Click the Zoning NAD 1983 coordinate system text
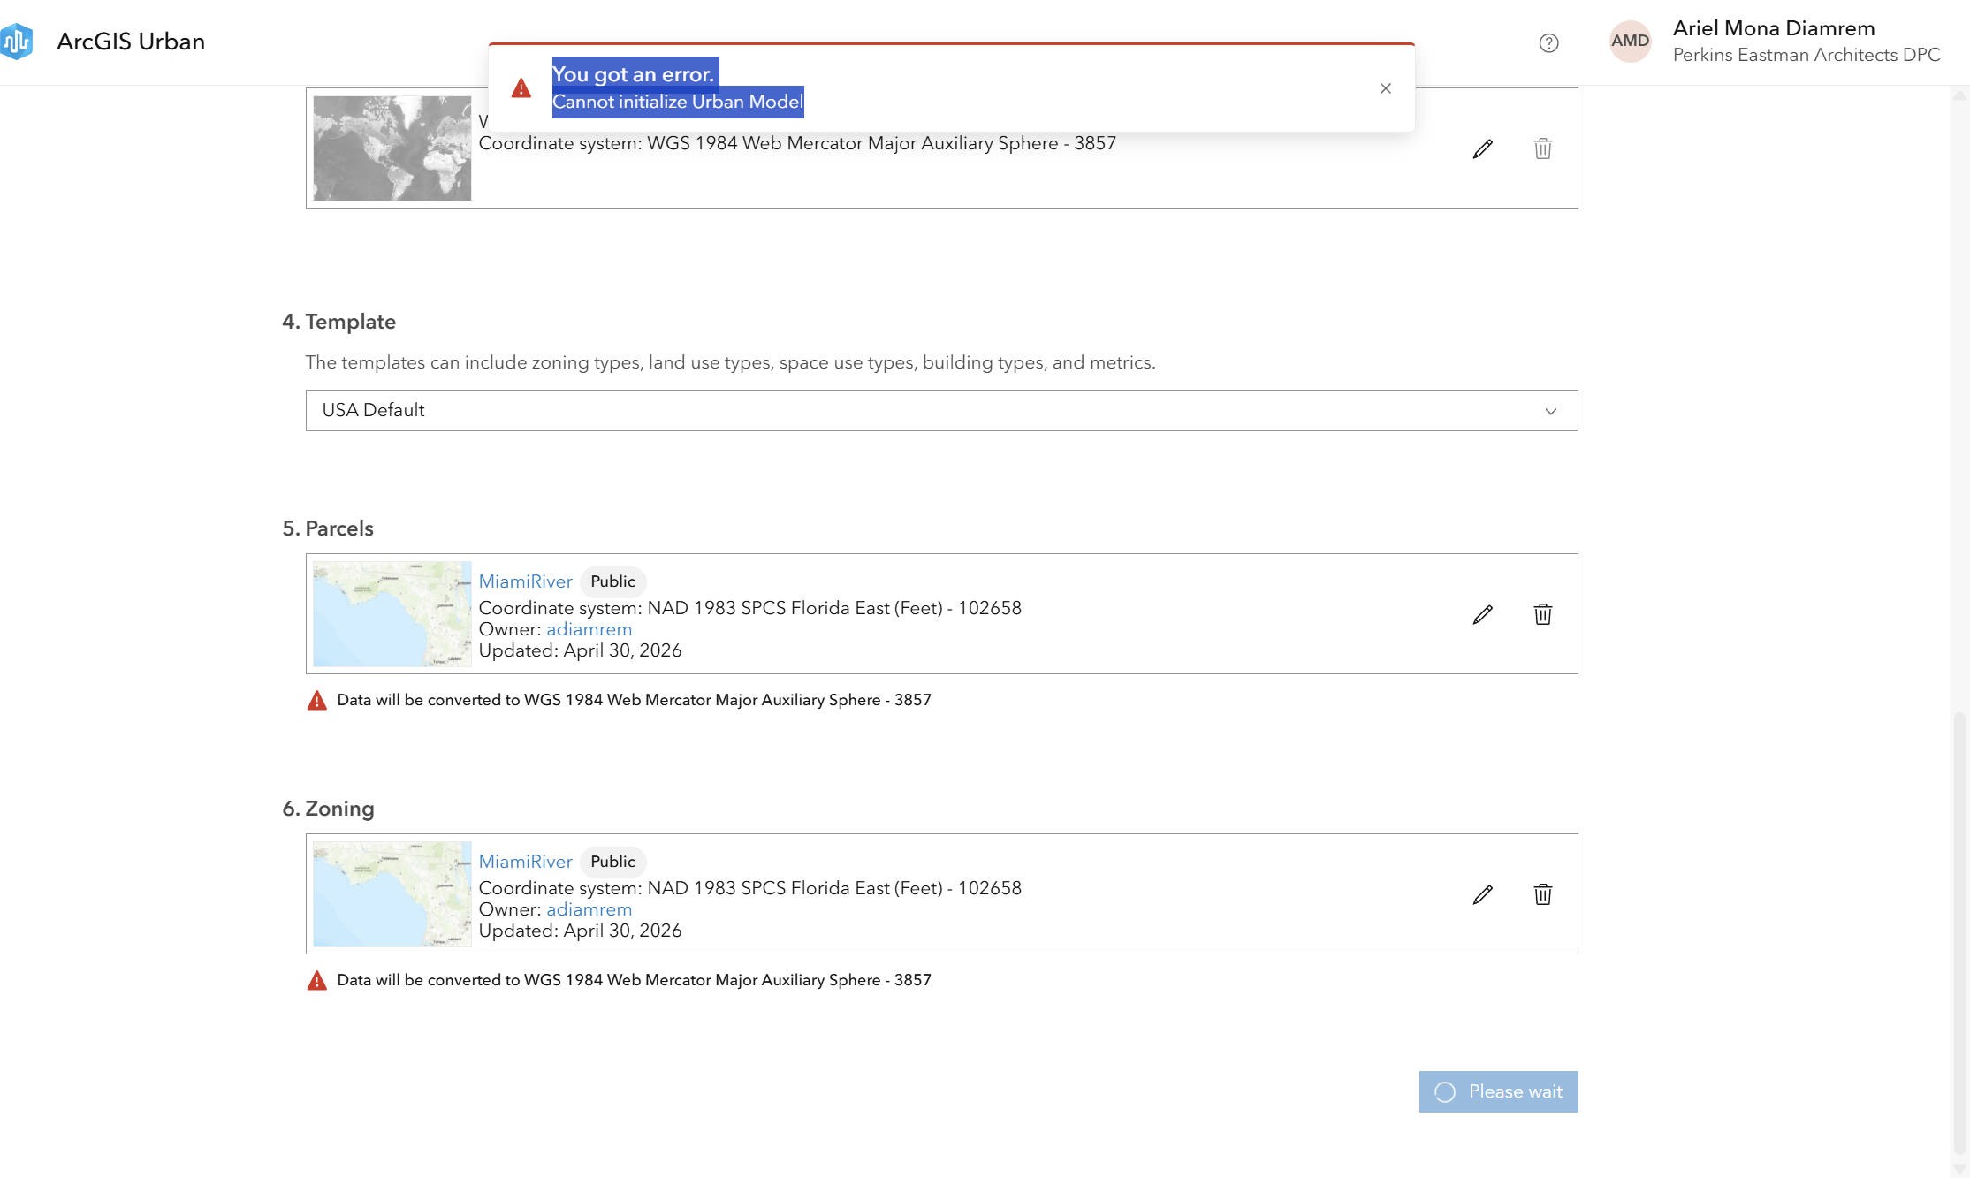The image size is (1970, 1178). (750, 888)
